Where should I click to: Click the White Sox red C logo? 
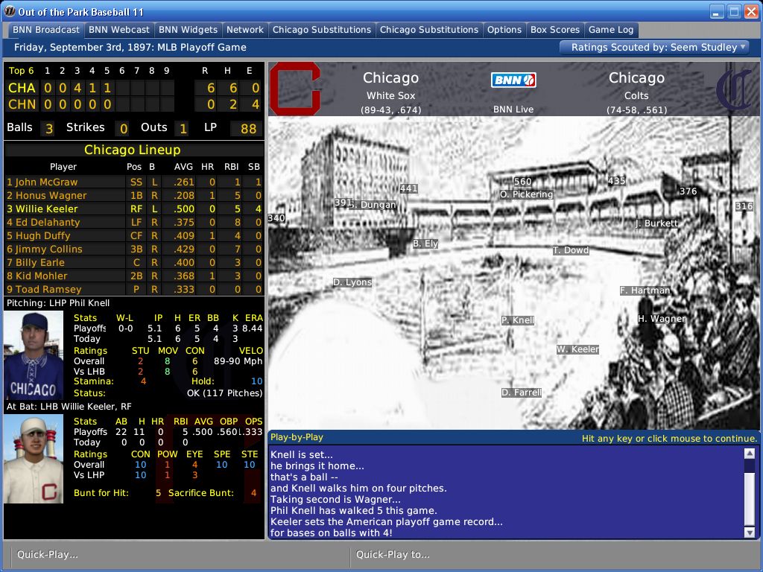pos(295,89)
